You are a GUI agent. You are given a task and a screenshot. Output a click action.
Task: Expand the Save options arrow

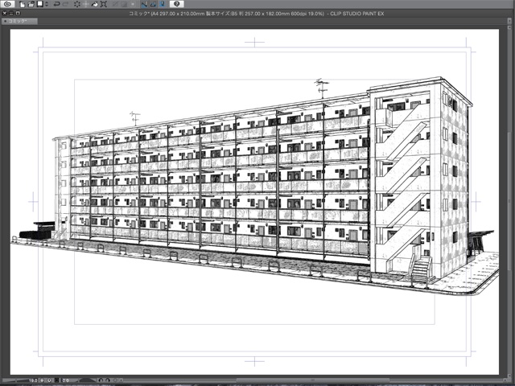[47, 4]
